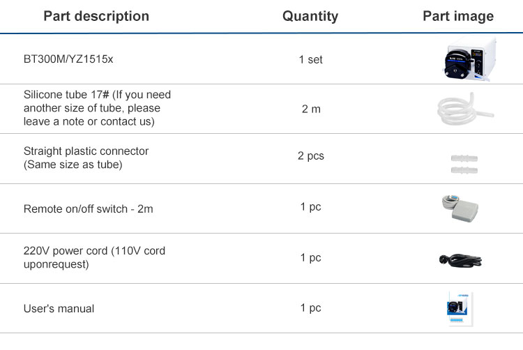Click the '2 m' quantity value

click(311, 109)
